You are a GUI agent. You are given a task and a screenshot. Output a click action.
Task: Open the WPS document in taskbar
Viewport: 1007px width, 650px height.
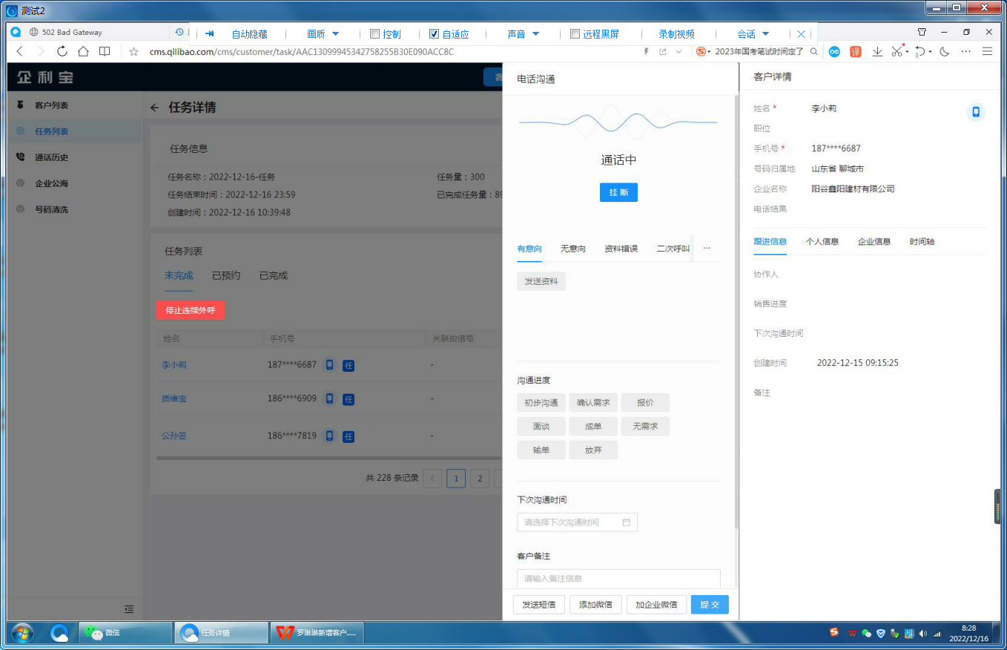315,633
